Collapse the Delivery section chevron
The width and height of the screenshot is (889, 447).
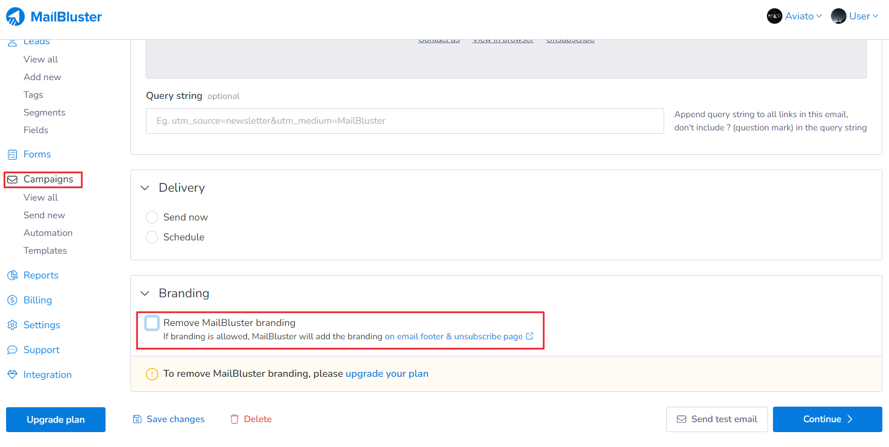pyautogui.click(x=145, y=188)
